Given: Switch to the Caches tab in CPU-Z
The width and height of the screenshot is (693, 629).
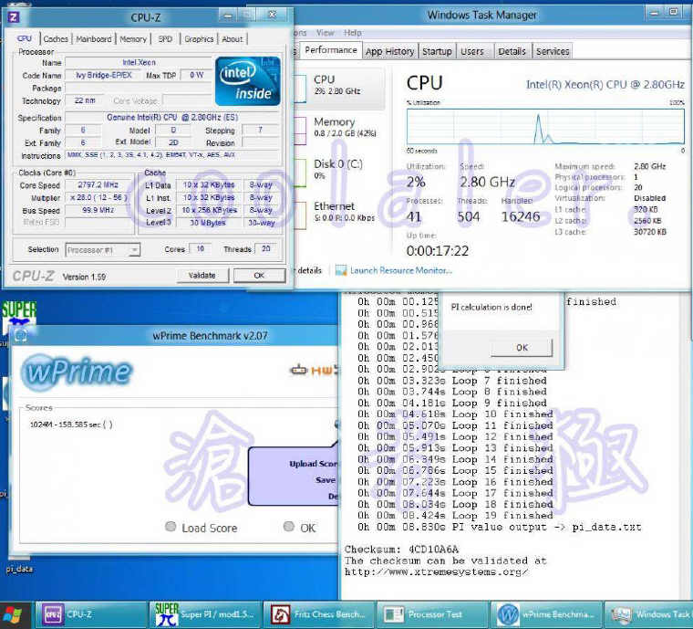Looking at the screenshot, I should [56, 39].
